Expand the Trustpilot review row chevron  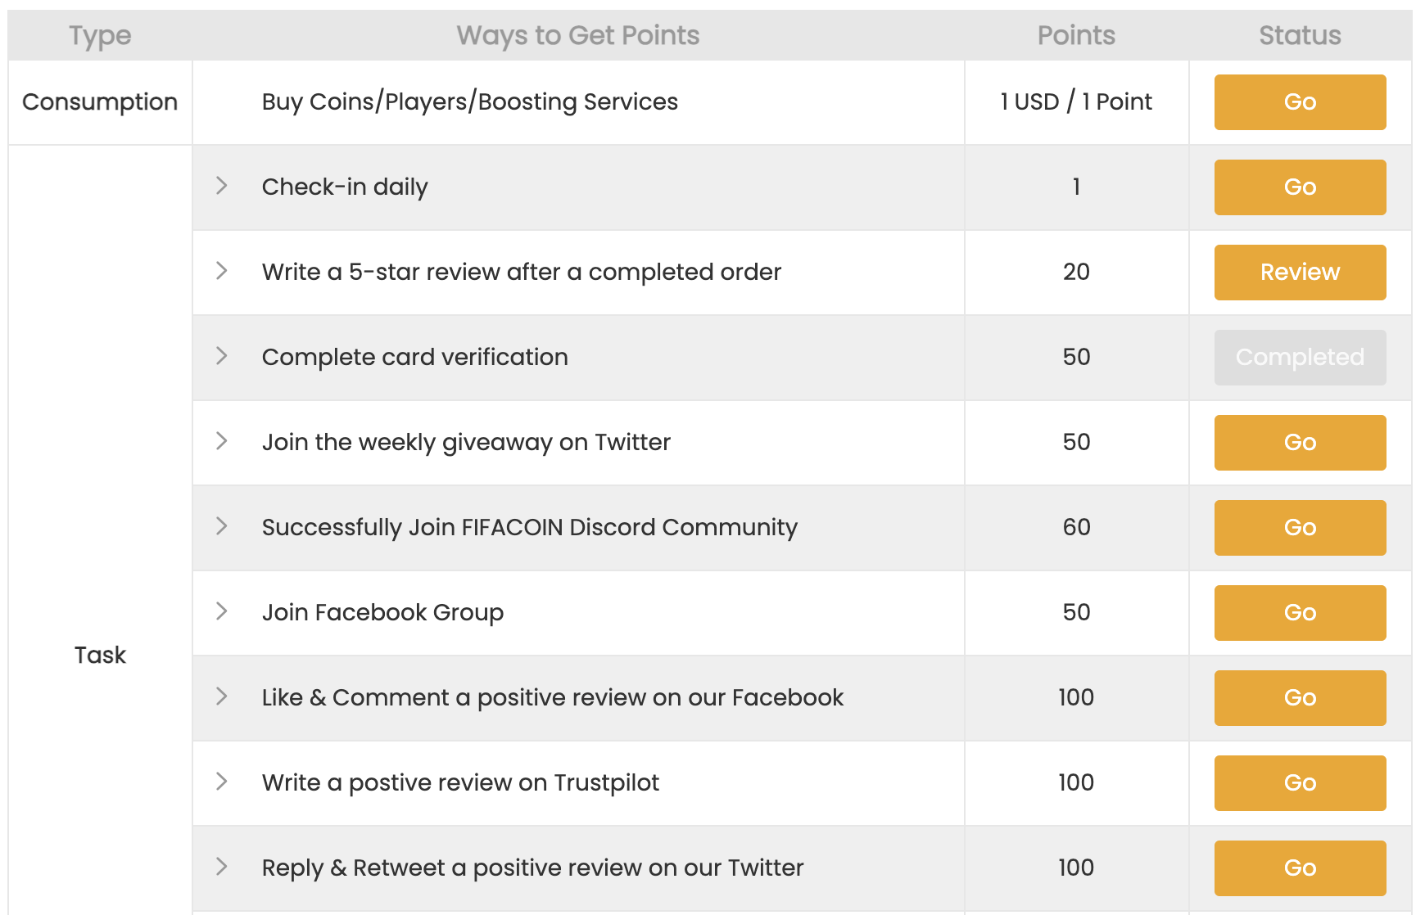tap(221, 782)
